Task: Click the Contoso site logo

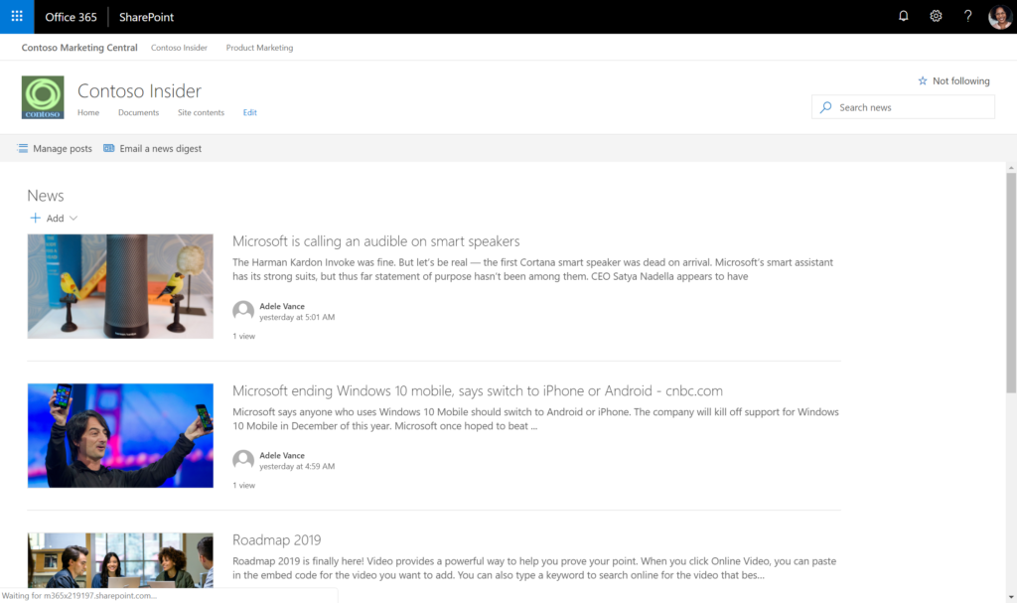Action: (43, 97)
